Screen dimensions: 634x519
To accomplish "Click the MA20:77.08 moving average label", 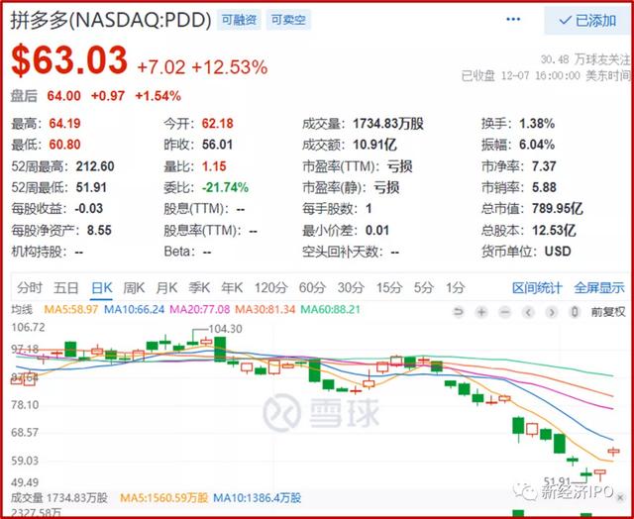I will point(200,310).
